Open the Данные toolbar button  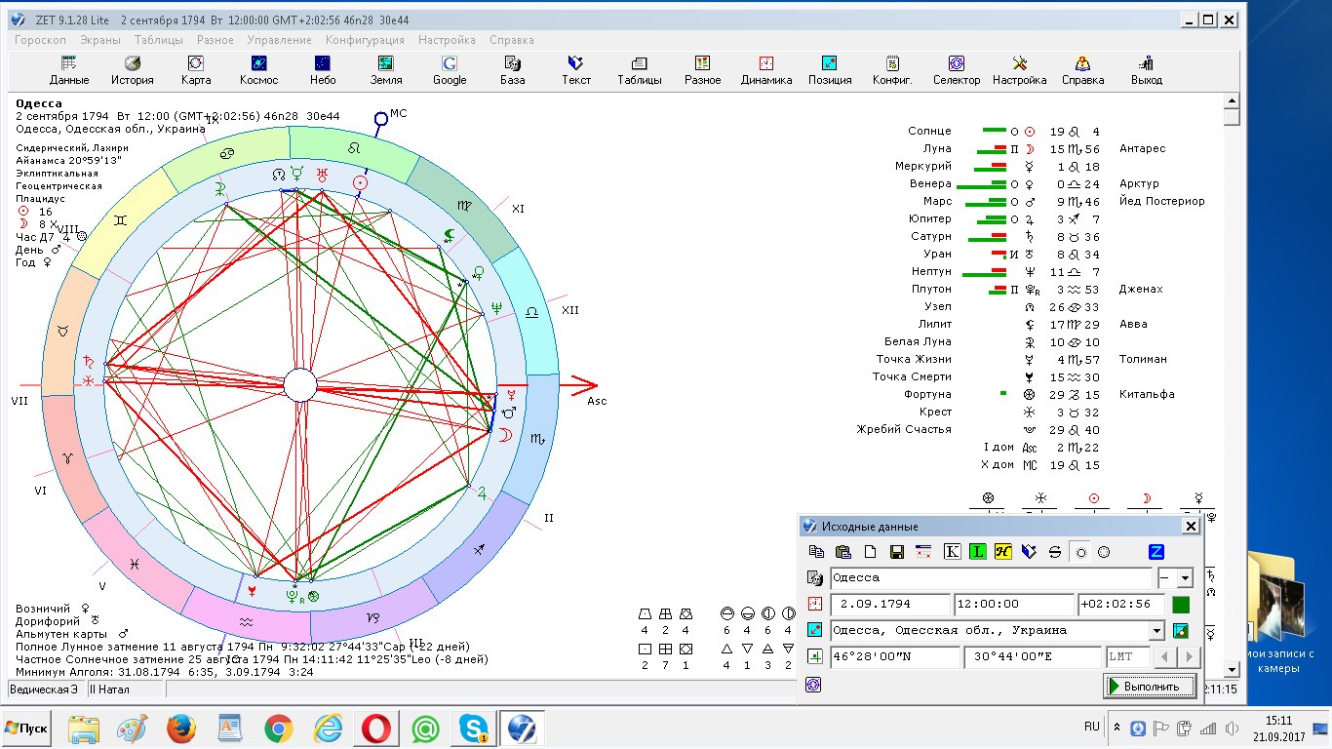point(69,70)
